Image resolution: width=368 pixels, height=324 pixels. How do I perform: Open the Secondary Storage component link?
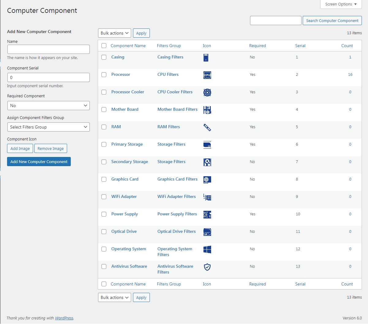coord(130,162)
